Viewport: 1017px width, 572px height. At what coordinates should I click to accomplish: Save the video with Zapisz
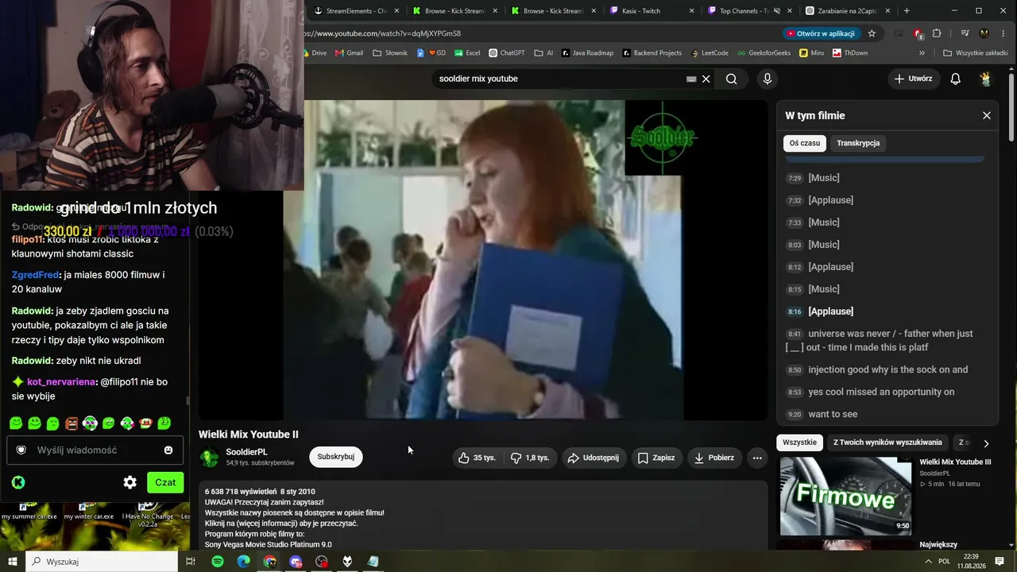point(656,458)
